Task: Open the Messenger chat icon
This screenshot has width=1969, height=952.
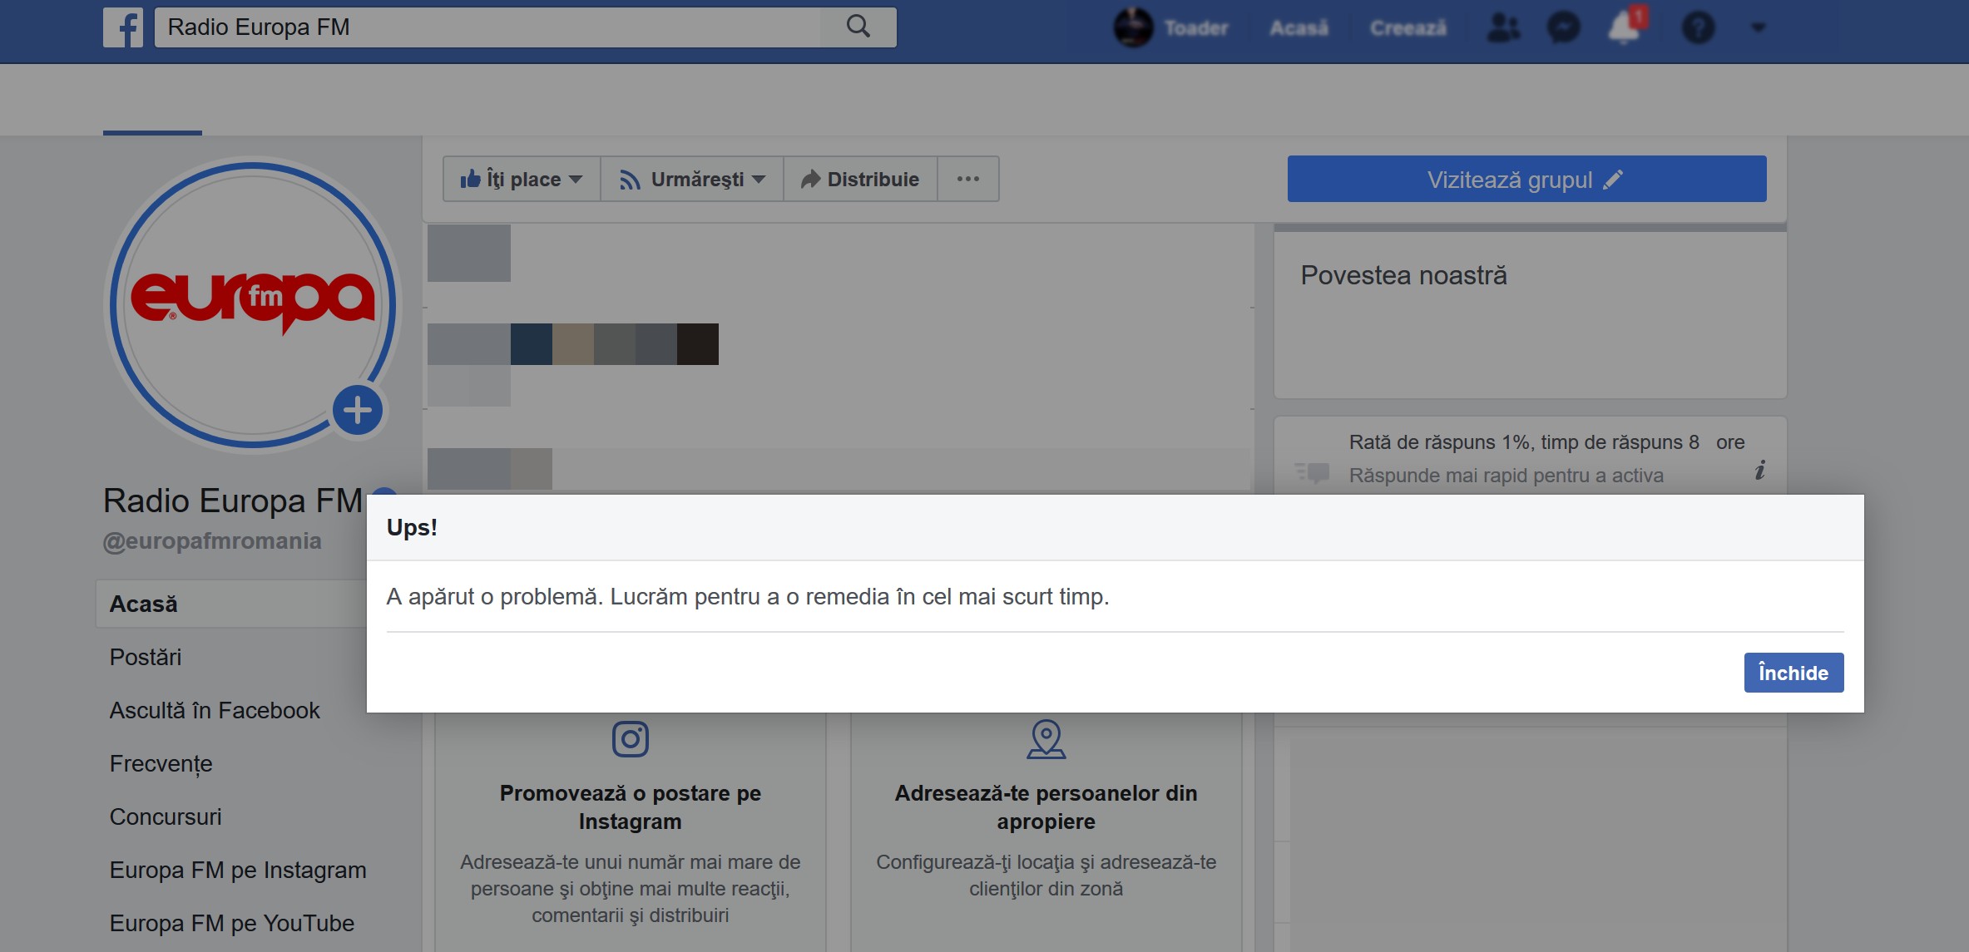Action: tap(1563, 27)
